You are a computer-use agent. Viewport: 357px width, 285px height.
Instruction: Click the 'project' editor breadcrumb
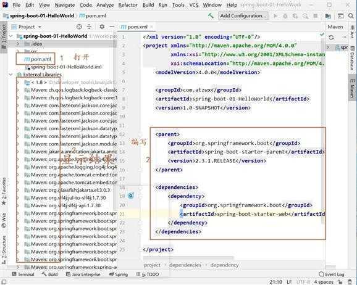(x=152, y=265)
